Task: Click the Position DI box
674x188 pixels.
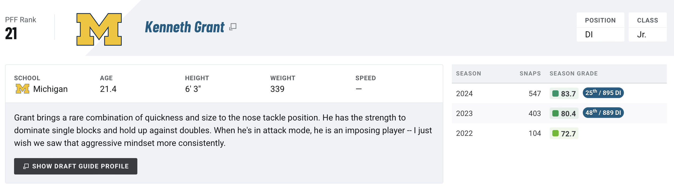Action: point(601,27)
